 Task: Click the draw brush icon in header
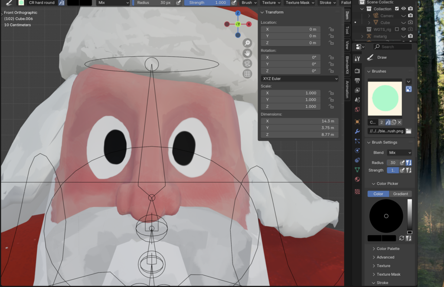click(x=9, y=3)
